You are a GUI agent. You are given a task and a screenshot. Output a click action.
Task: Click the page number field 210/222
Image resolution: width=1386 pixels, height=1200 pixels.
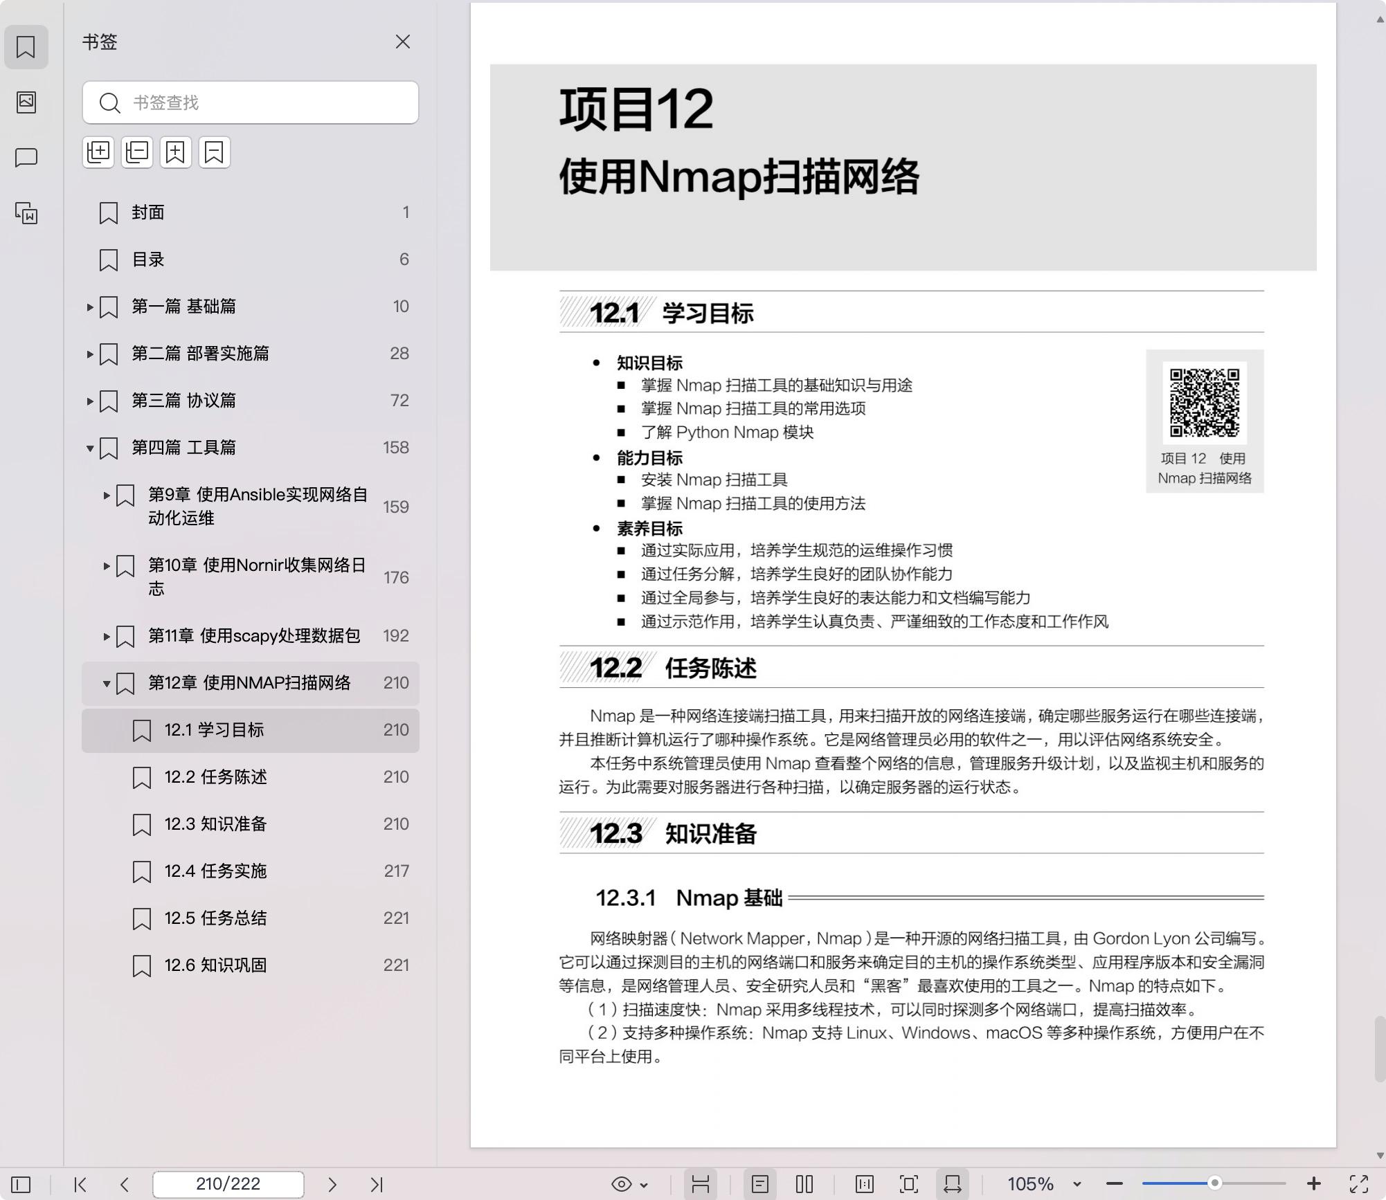228,1184
